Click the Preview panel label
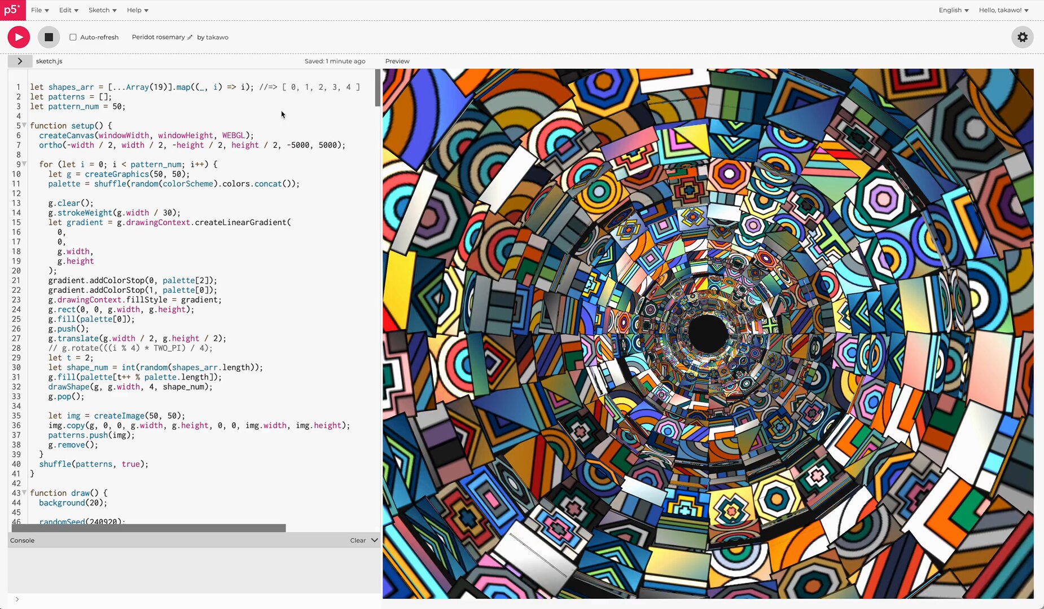 (x=397, y=61)
